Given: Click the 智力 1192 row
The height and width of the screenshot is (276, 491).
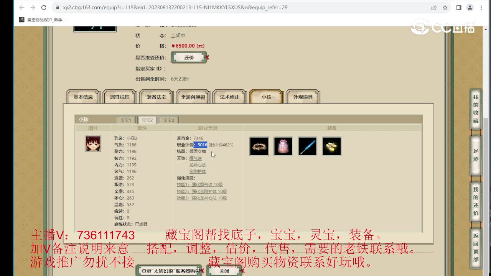Looking at the screenshot, I should pos(125,158).
